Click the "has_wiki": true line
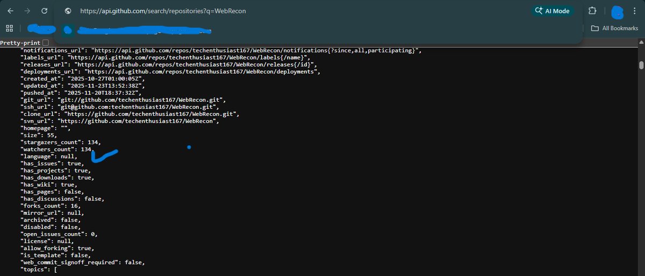 (48, 184)
